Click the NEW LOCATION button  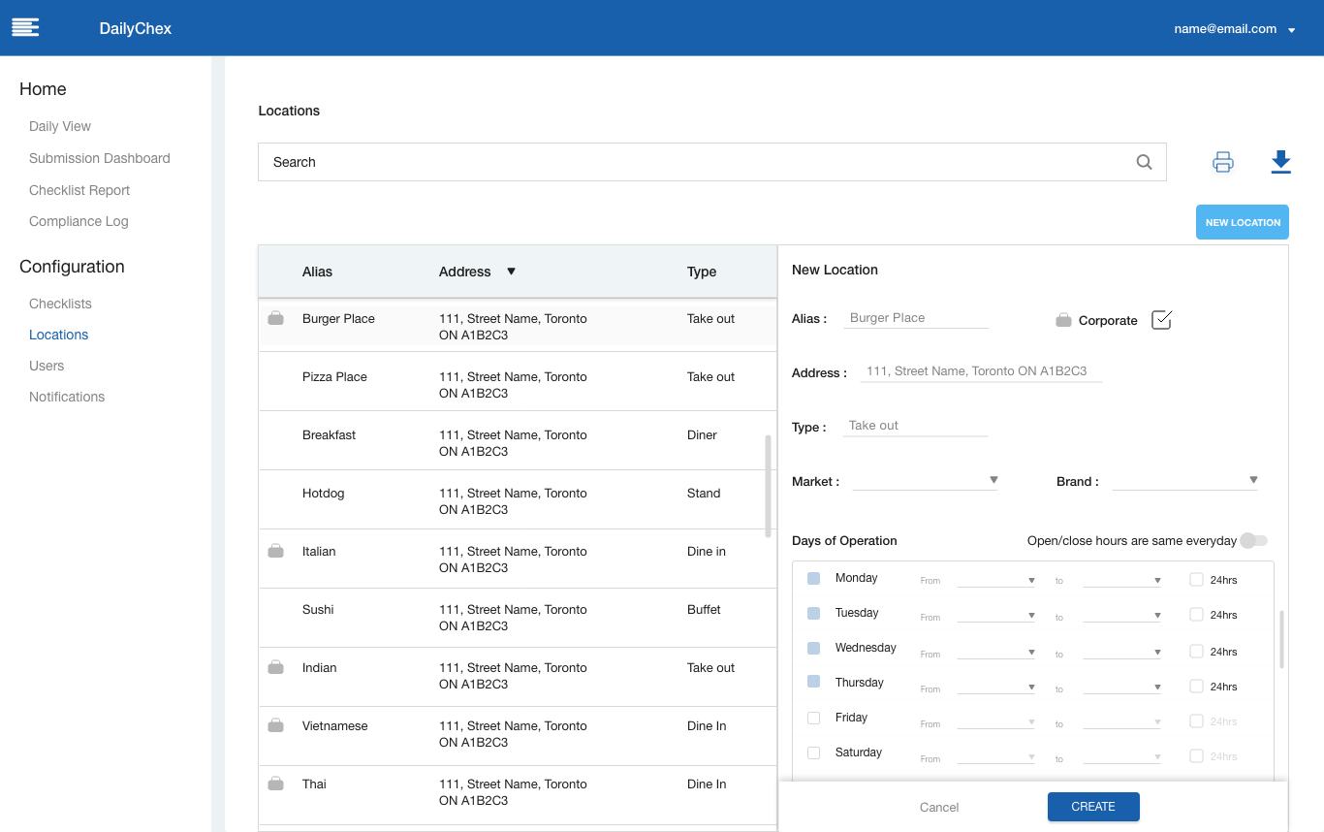[1243, 222]
